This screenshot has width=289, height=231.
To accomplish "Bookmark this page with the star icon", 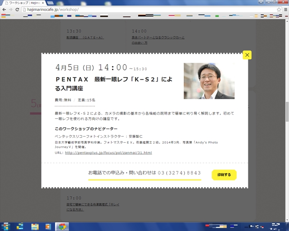I will [x=279, y=9].
